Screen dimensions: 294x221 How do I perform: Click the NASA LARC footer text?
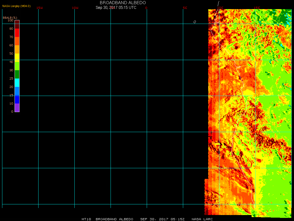[202, 219]
